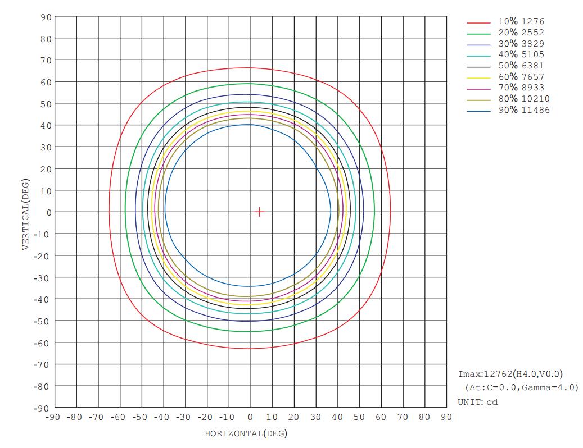The width and height of the screenshot is (583, 448).
Task: Click vertical axis label 90 at top
Action: point(46,17)
